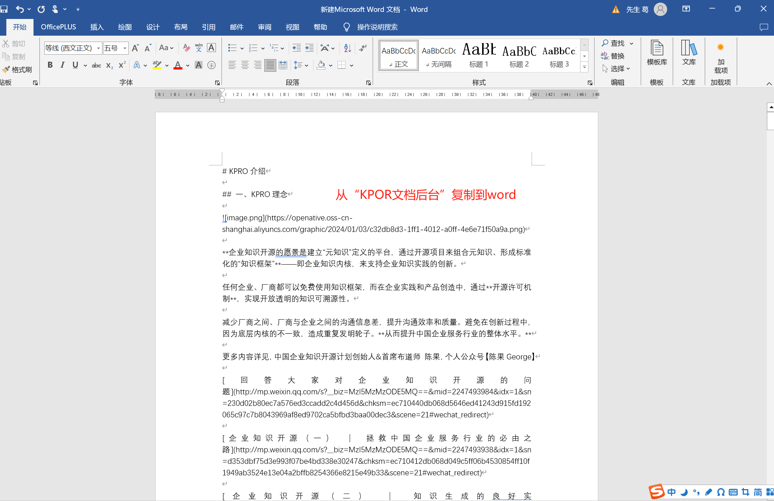Switch to the References (引用) tab
774x501 pixels.
208,27
